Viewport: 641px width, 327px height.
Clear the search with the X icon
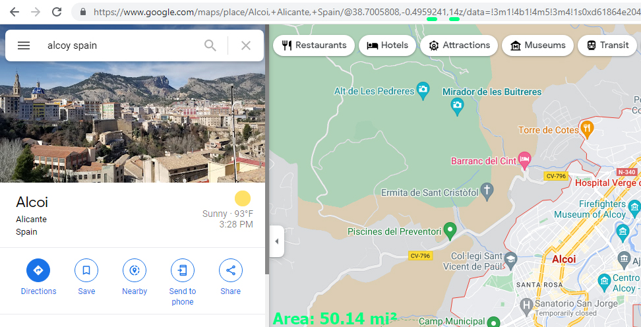[246, 45]
